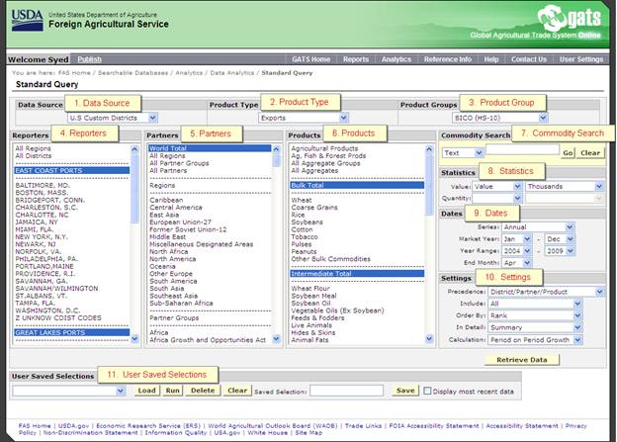Open the Product Type Exports dropdown
This screenshot has width=617, height=442.
[x=304, y=118]
